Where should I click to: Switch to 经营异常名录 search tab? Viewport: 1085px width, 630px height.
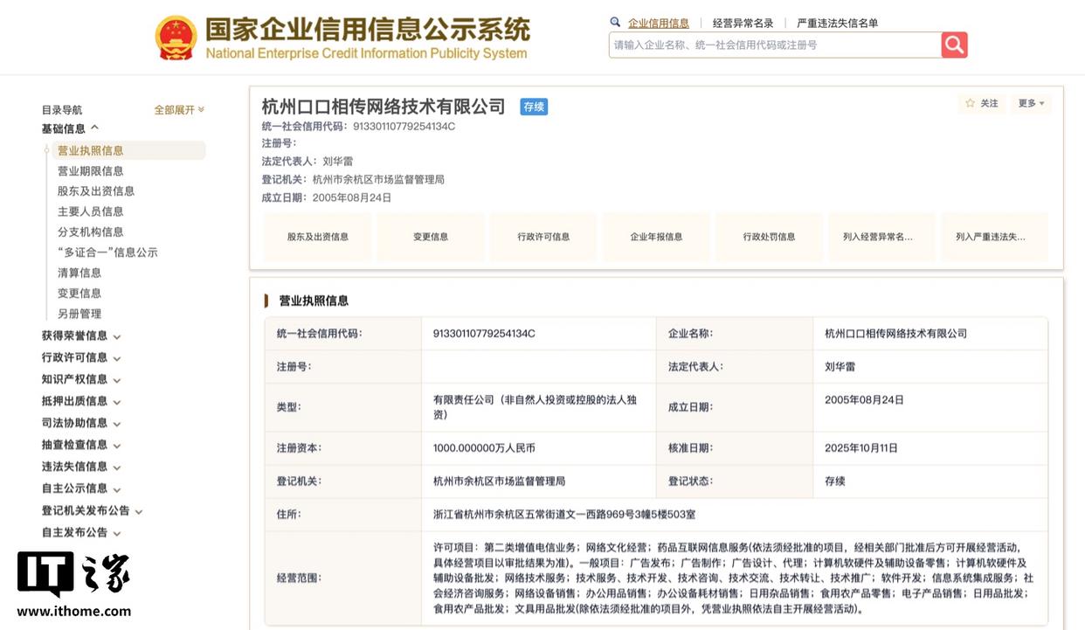743,24
